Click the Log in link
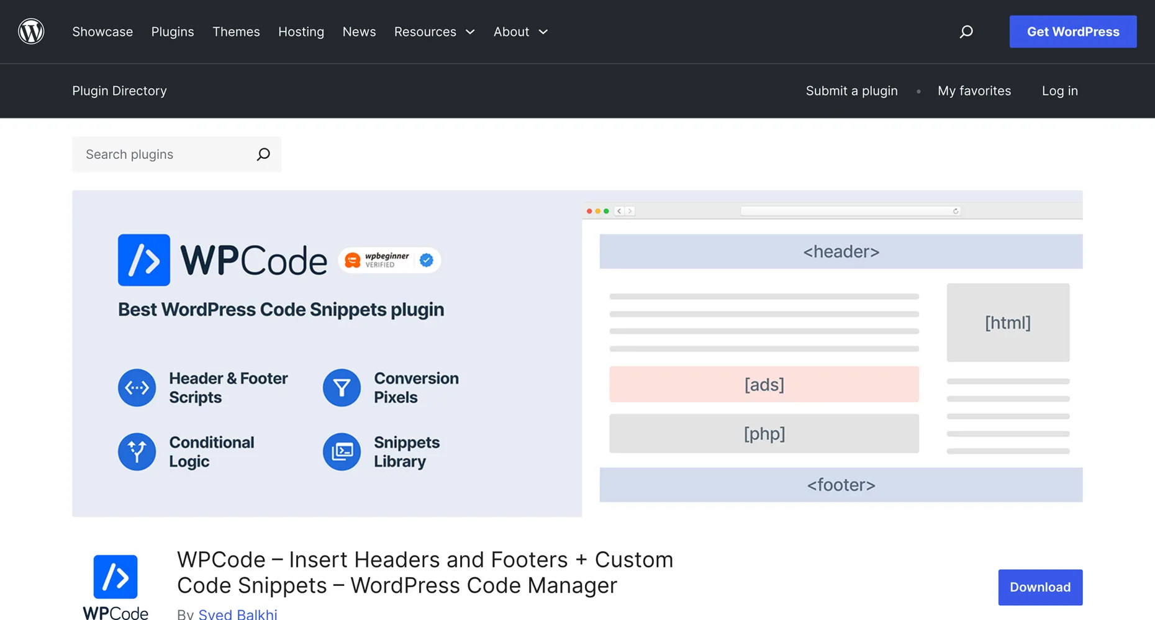This screenshot has width=1155, height=620. coord(1059,91)
